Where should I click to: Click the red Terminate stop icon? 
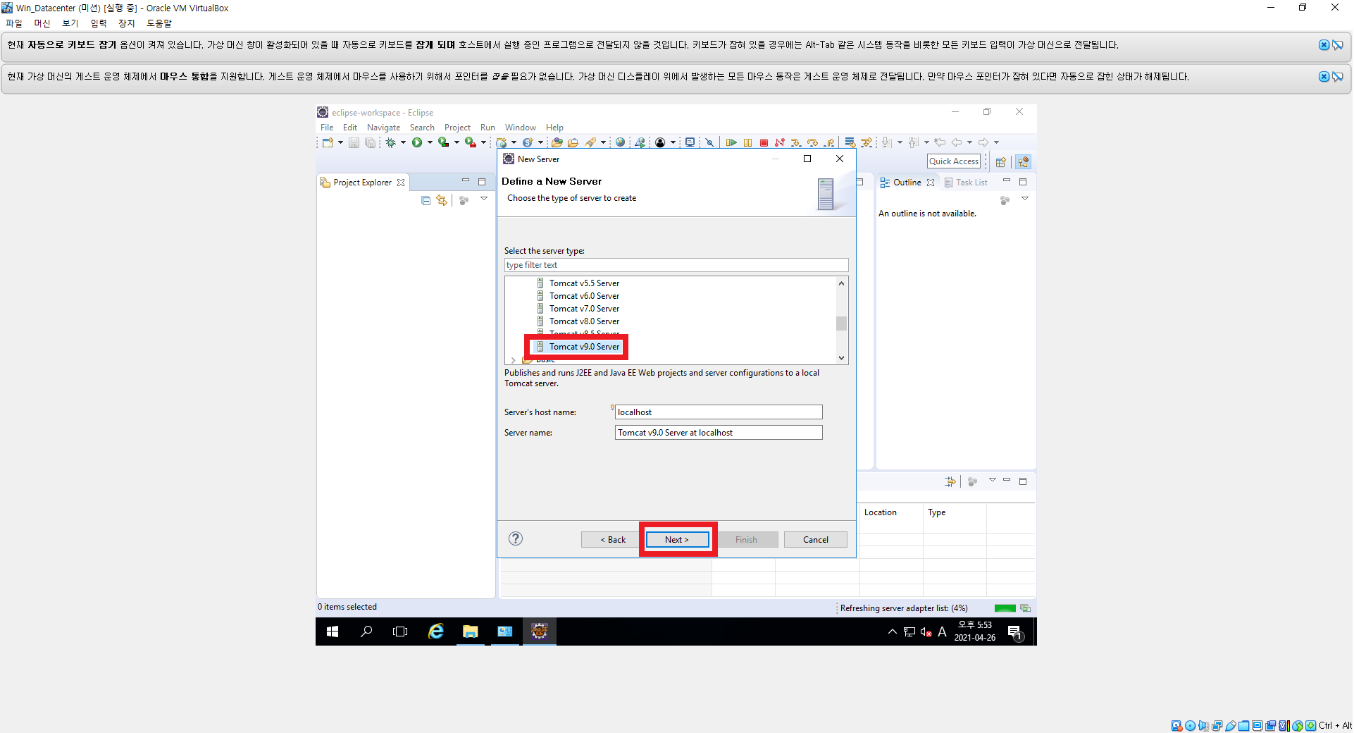[764, 142]
